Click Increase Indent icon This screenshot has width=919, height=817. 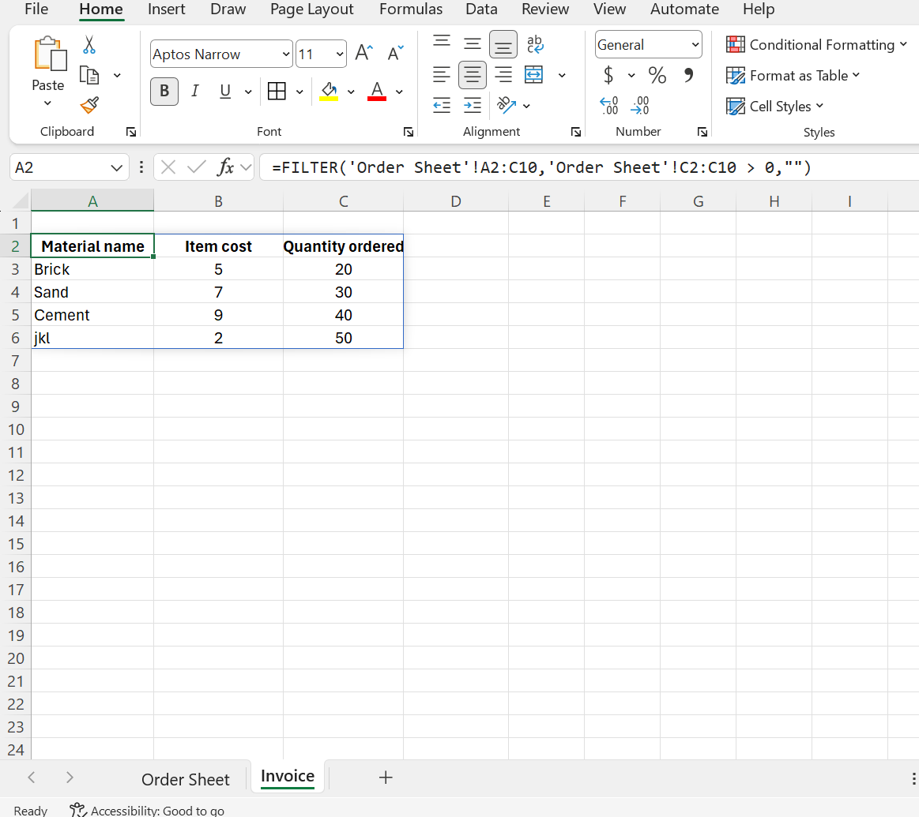pos(473,106)
